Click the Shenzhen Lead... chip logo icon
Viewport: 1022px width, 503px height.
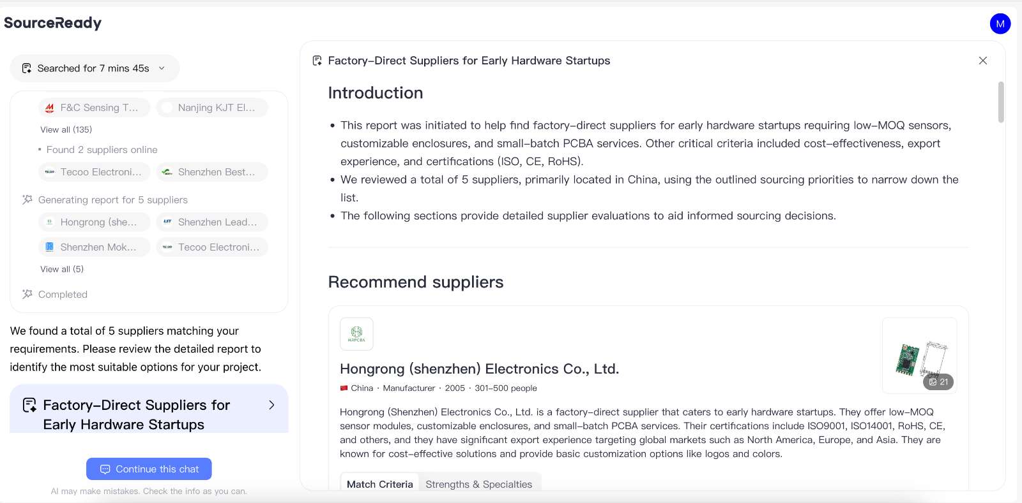(167, 222)
